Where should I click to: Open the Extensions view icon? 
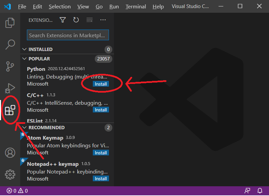point(10,110)
